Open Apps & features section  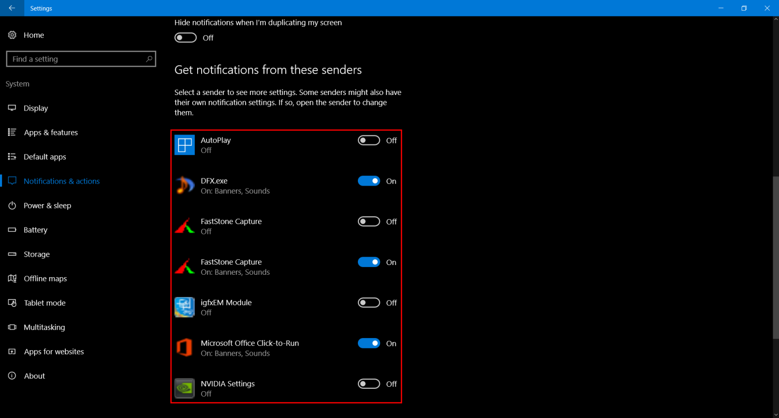click(51, 133)
